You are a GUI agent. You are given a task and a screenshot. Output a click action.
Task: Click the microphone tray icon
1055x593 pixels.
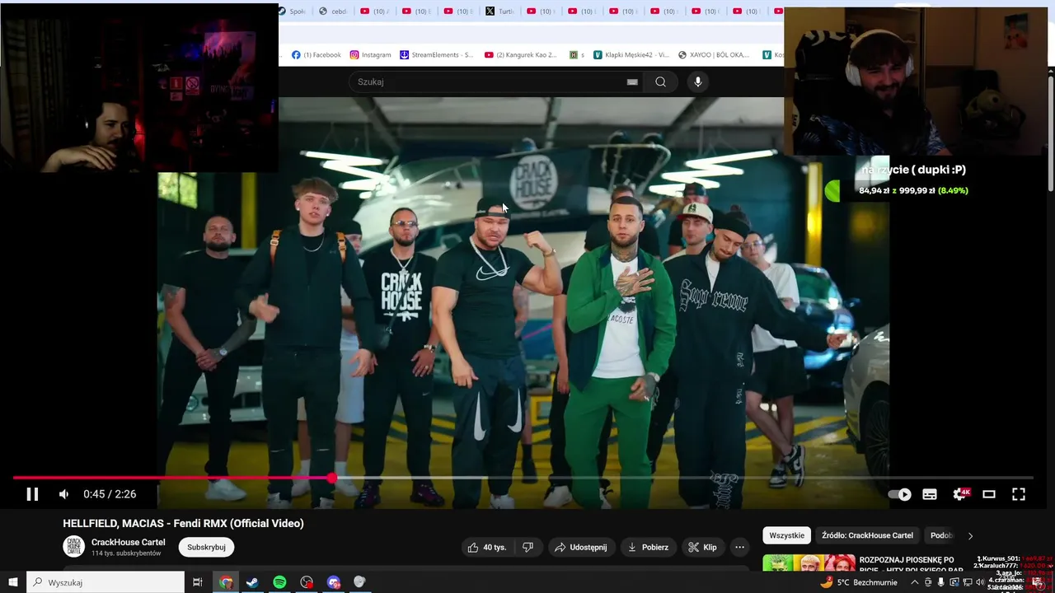click(940, 582)
